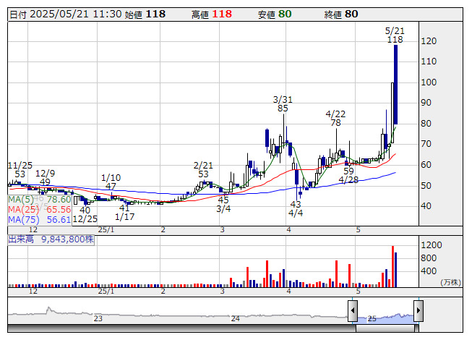Click the year 24 marker in overview

236,318
